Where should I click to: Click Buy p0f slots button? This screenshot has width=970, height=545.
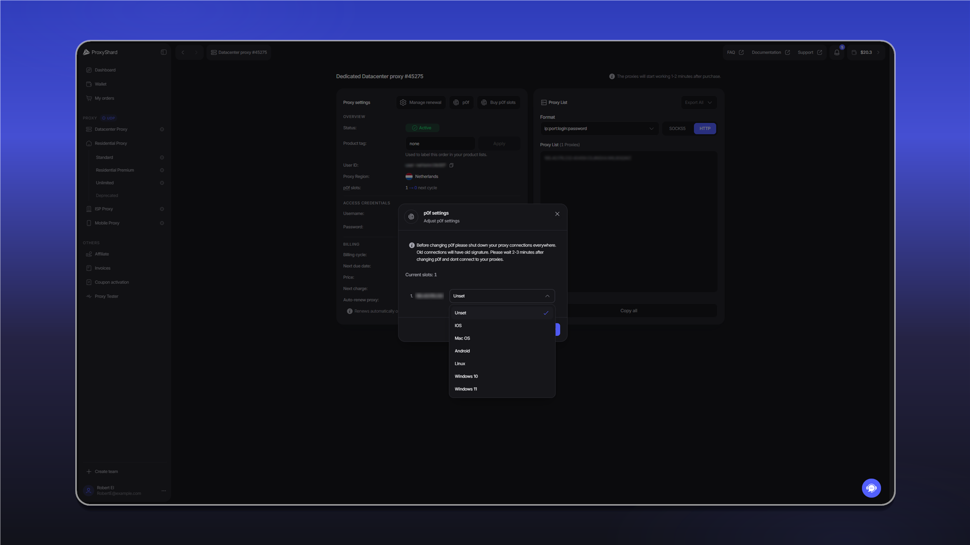(498, 102)
